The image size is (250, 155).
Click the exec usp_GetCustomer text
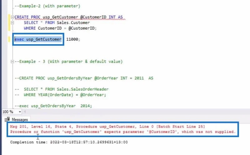tap(38, 39)
